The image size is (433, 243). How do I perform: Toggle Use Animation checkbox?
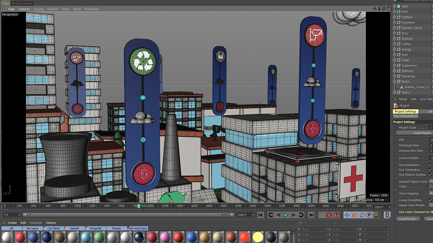(x=430, y=165)
